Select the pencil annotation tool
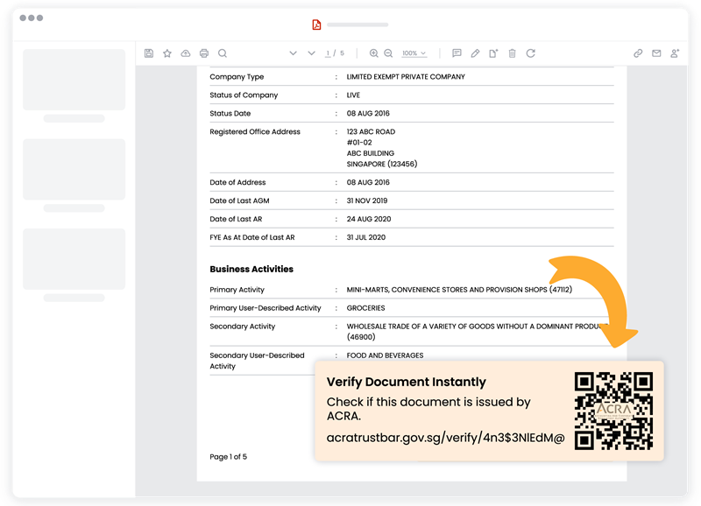The image size is (701, 506). (474, 53)
